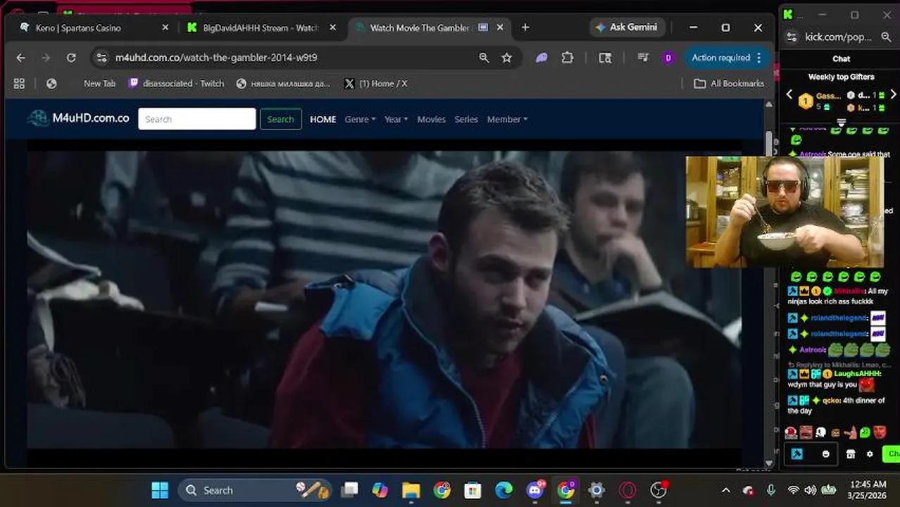This screenshot has width=900, height=507.
Task: Open File Explorer from the taskbar
Action: coord(411,490)
